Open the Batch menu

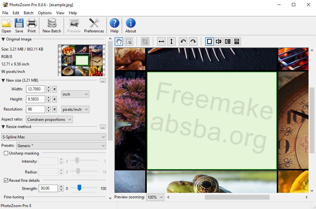pyautogui.click(x=28, y=13)
